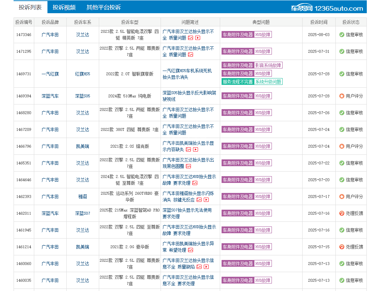Switch to the 投诉视频 tab
This screenshot has height=291, width=380.
(x=64, y=7)
